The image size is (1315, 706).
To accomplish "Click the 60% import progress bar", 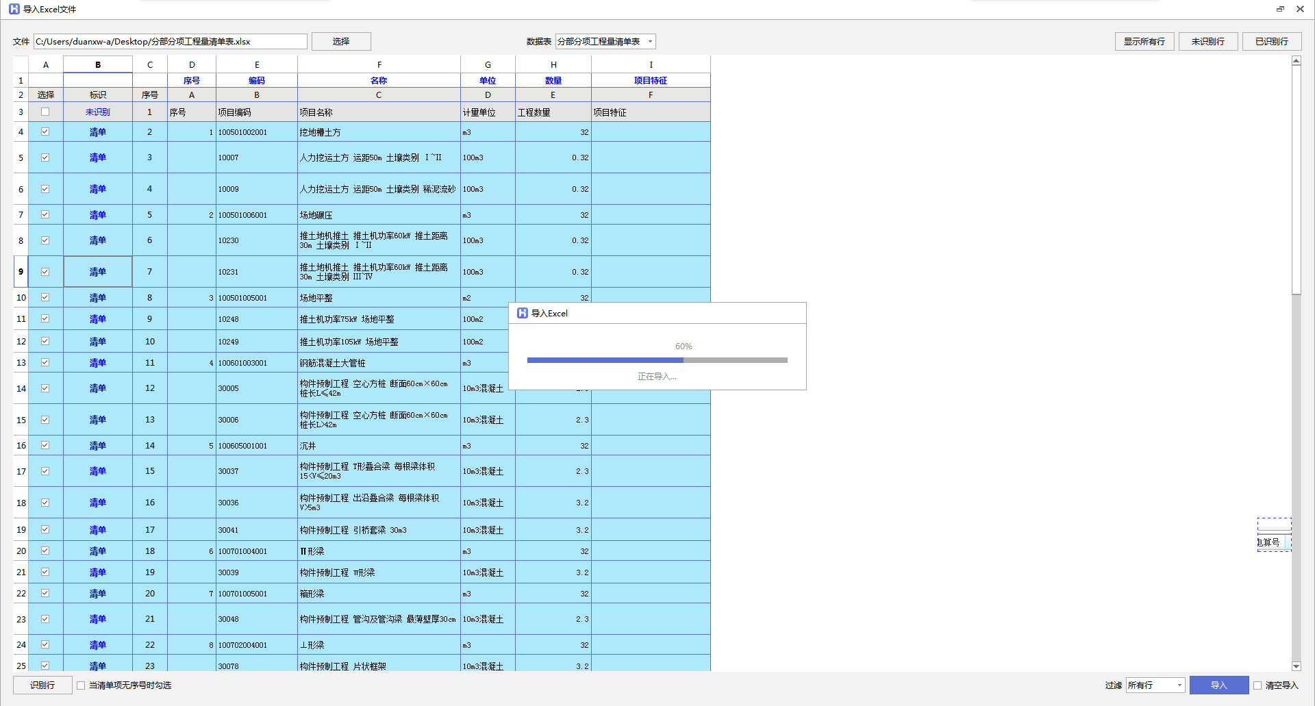I will [x=657, y=360].
